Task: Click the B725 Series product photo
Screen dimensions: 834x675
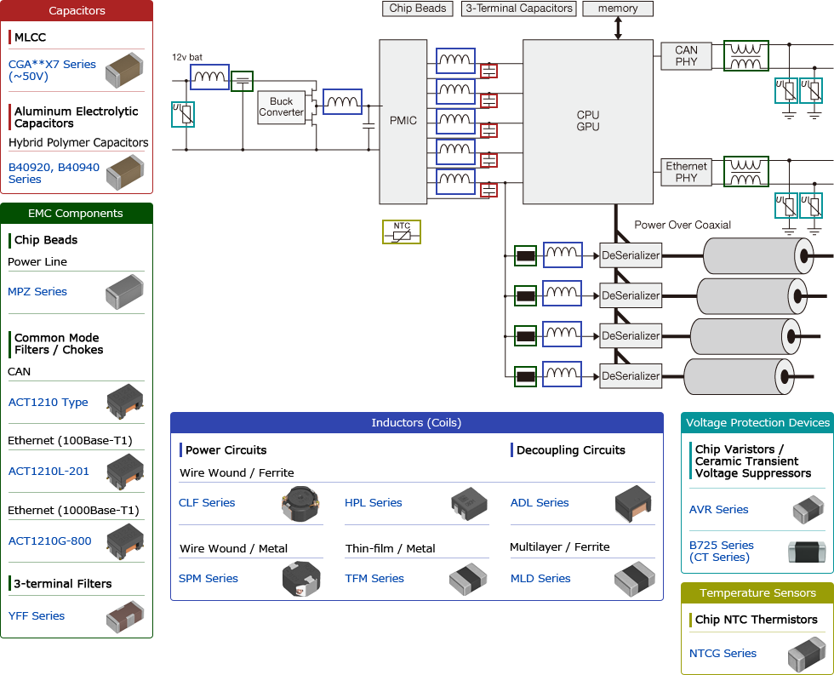Action: click(803, 552)
